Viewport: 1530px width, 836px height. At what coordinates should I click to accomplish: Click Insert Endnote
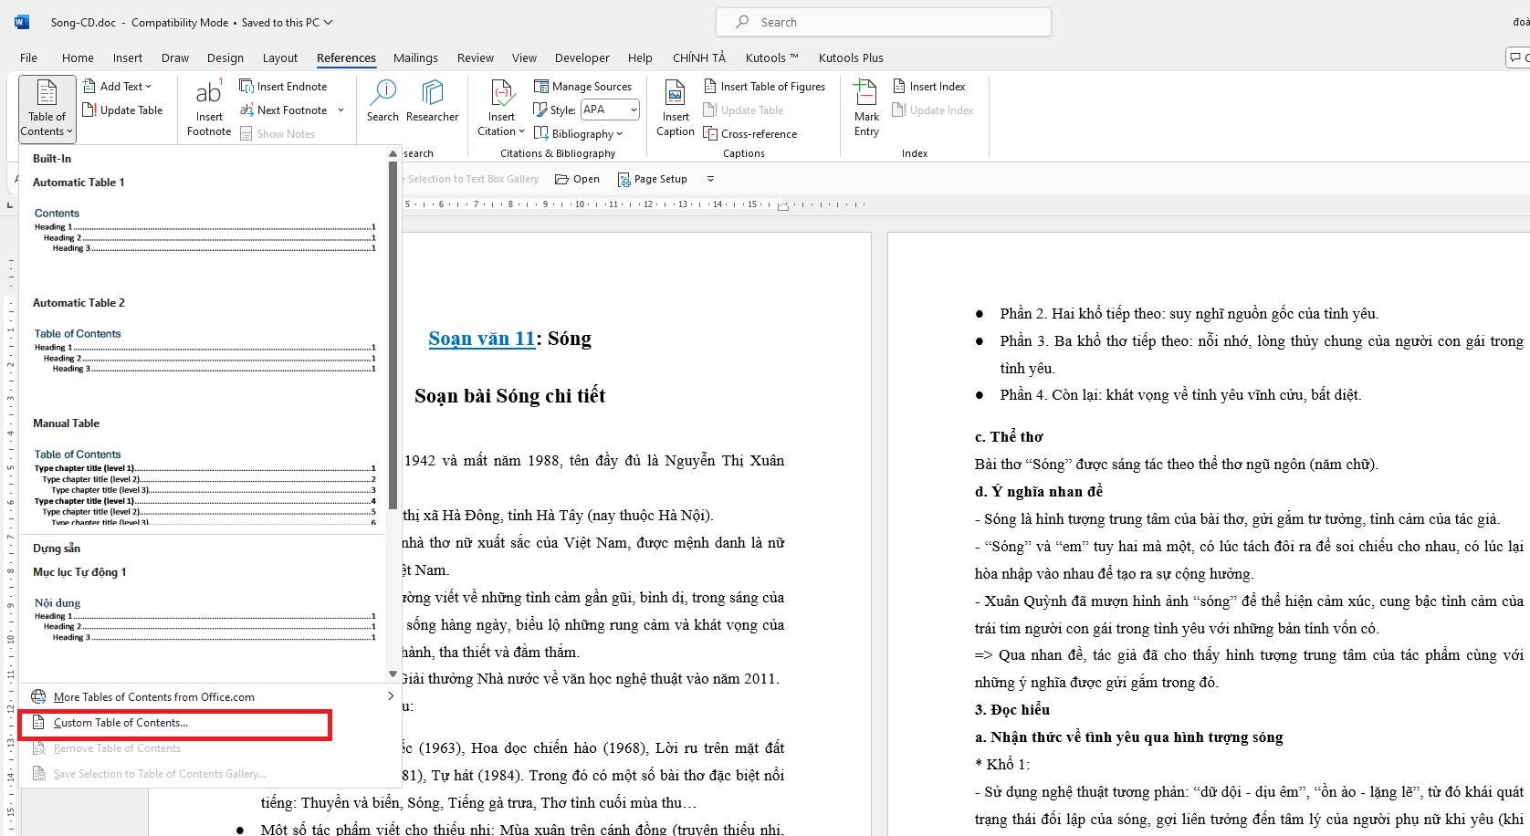(283, 87)
